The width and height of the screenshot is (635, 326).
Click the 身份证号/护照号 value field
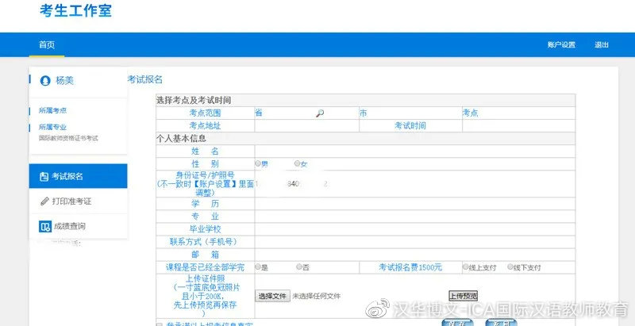pos(414,184)
